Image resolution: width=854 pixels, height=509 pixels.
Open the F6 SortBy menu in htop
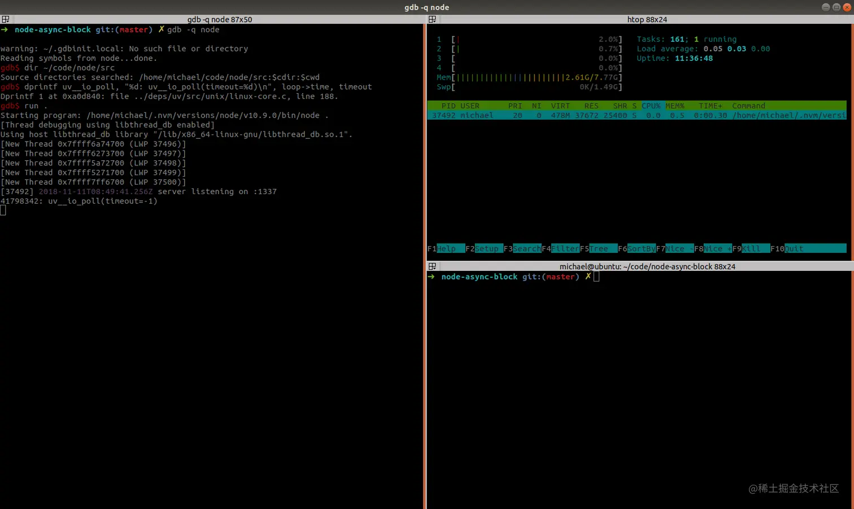coord(637,249)
